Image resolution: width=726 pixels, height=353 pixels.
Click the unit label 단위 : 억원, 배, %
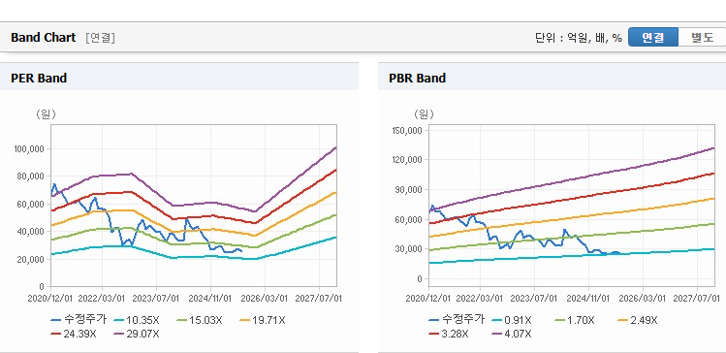click(x=579, y=38)
